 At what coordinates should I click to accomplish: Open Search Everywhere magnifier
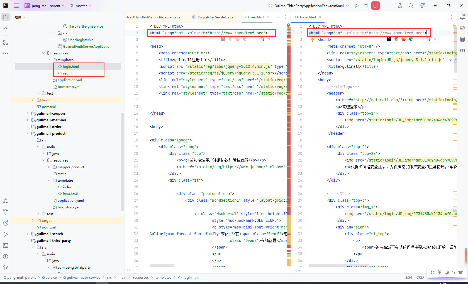(x=411, y=6)
